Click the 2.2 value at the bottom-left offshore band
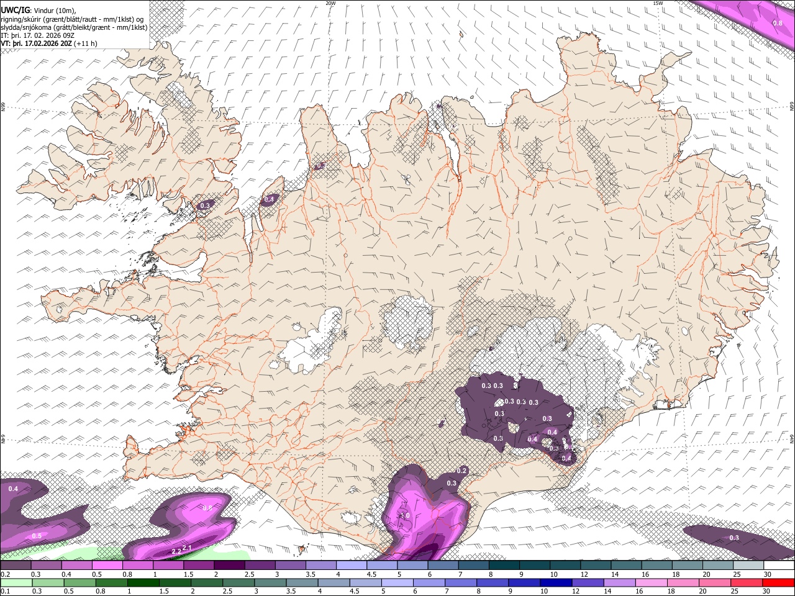 [x=176, y=551]
